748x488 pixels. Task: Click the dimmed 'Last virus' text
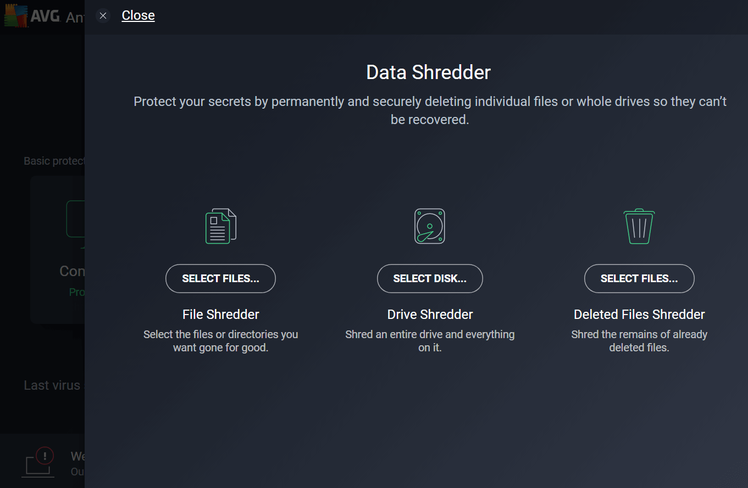52,385
